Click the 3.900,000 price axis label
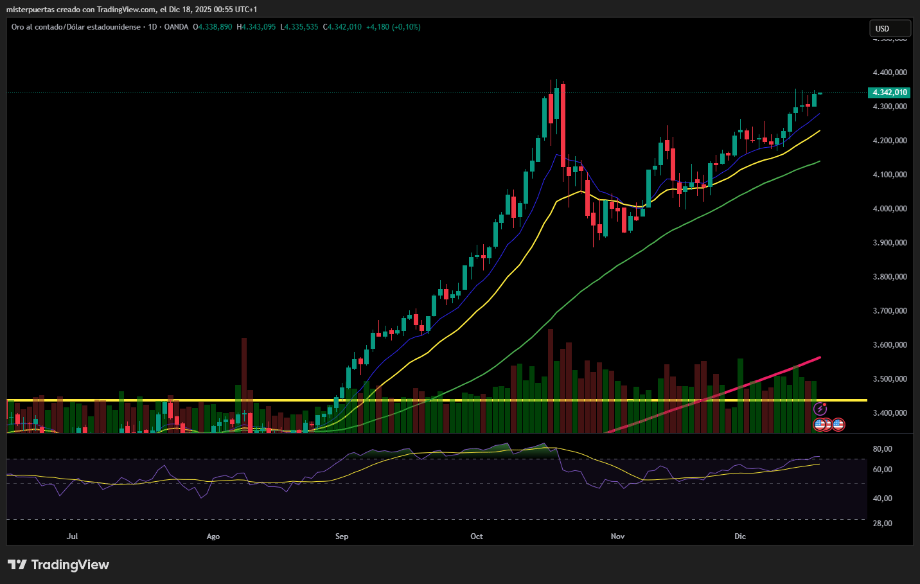 [890, 243]
